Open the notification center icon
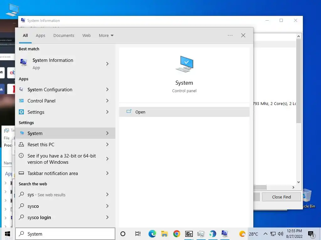The image size is (321, 240). pos(311,234)
